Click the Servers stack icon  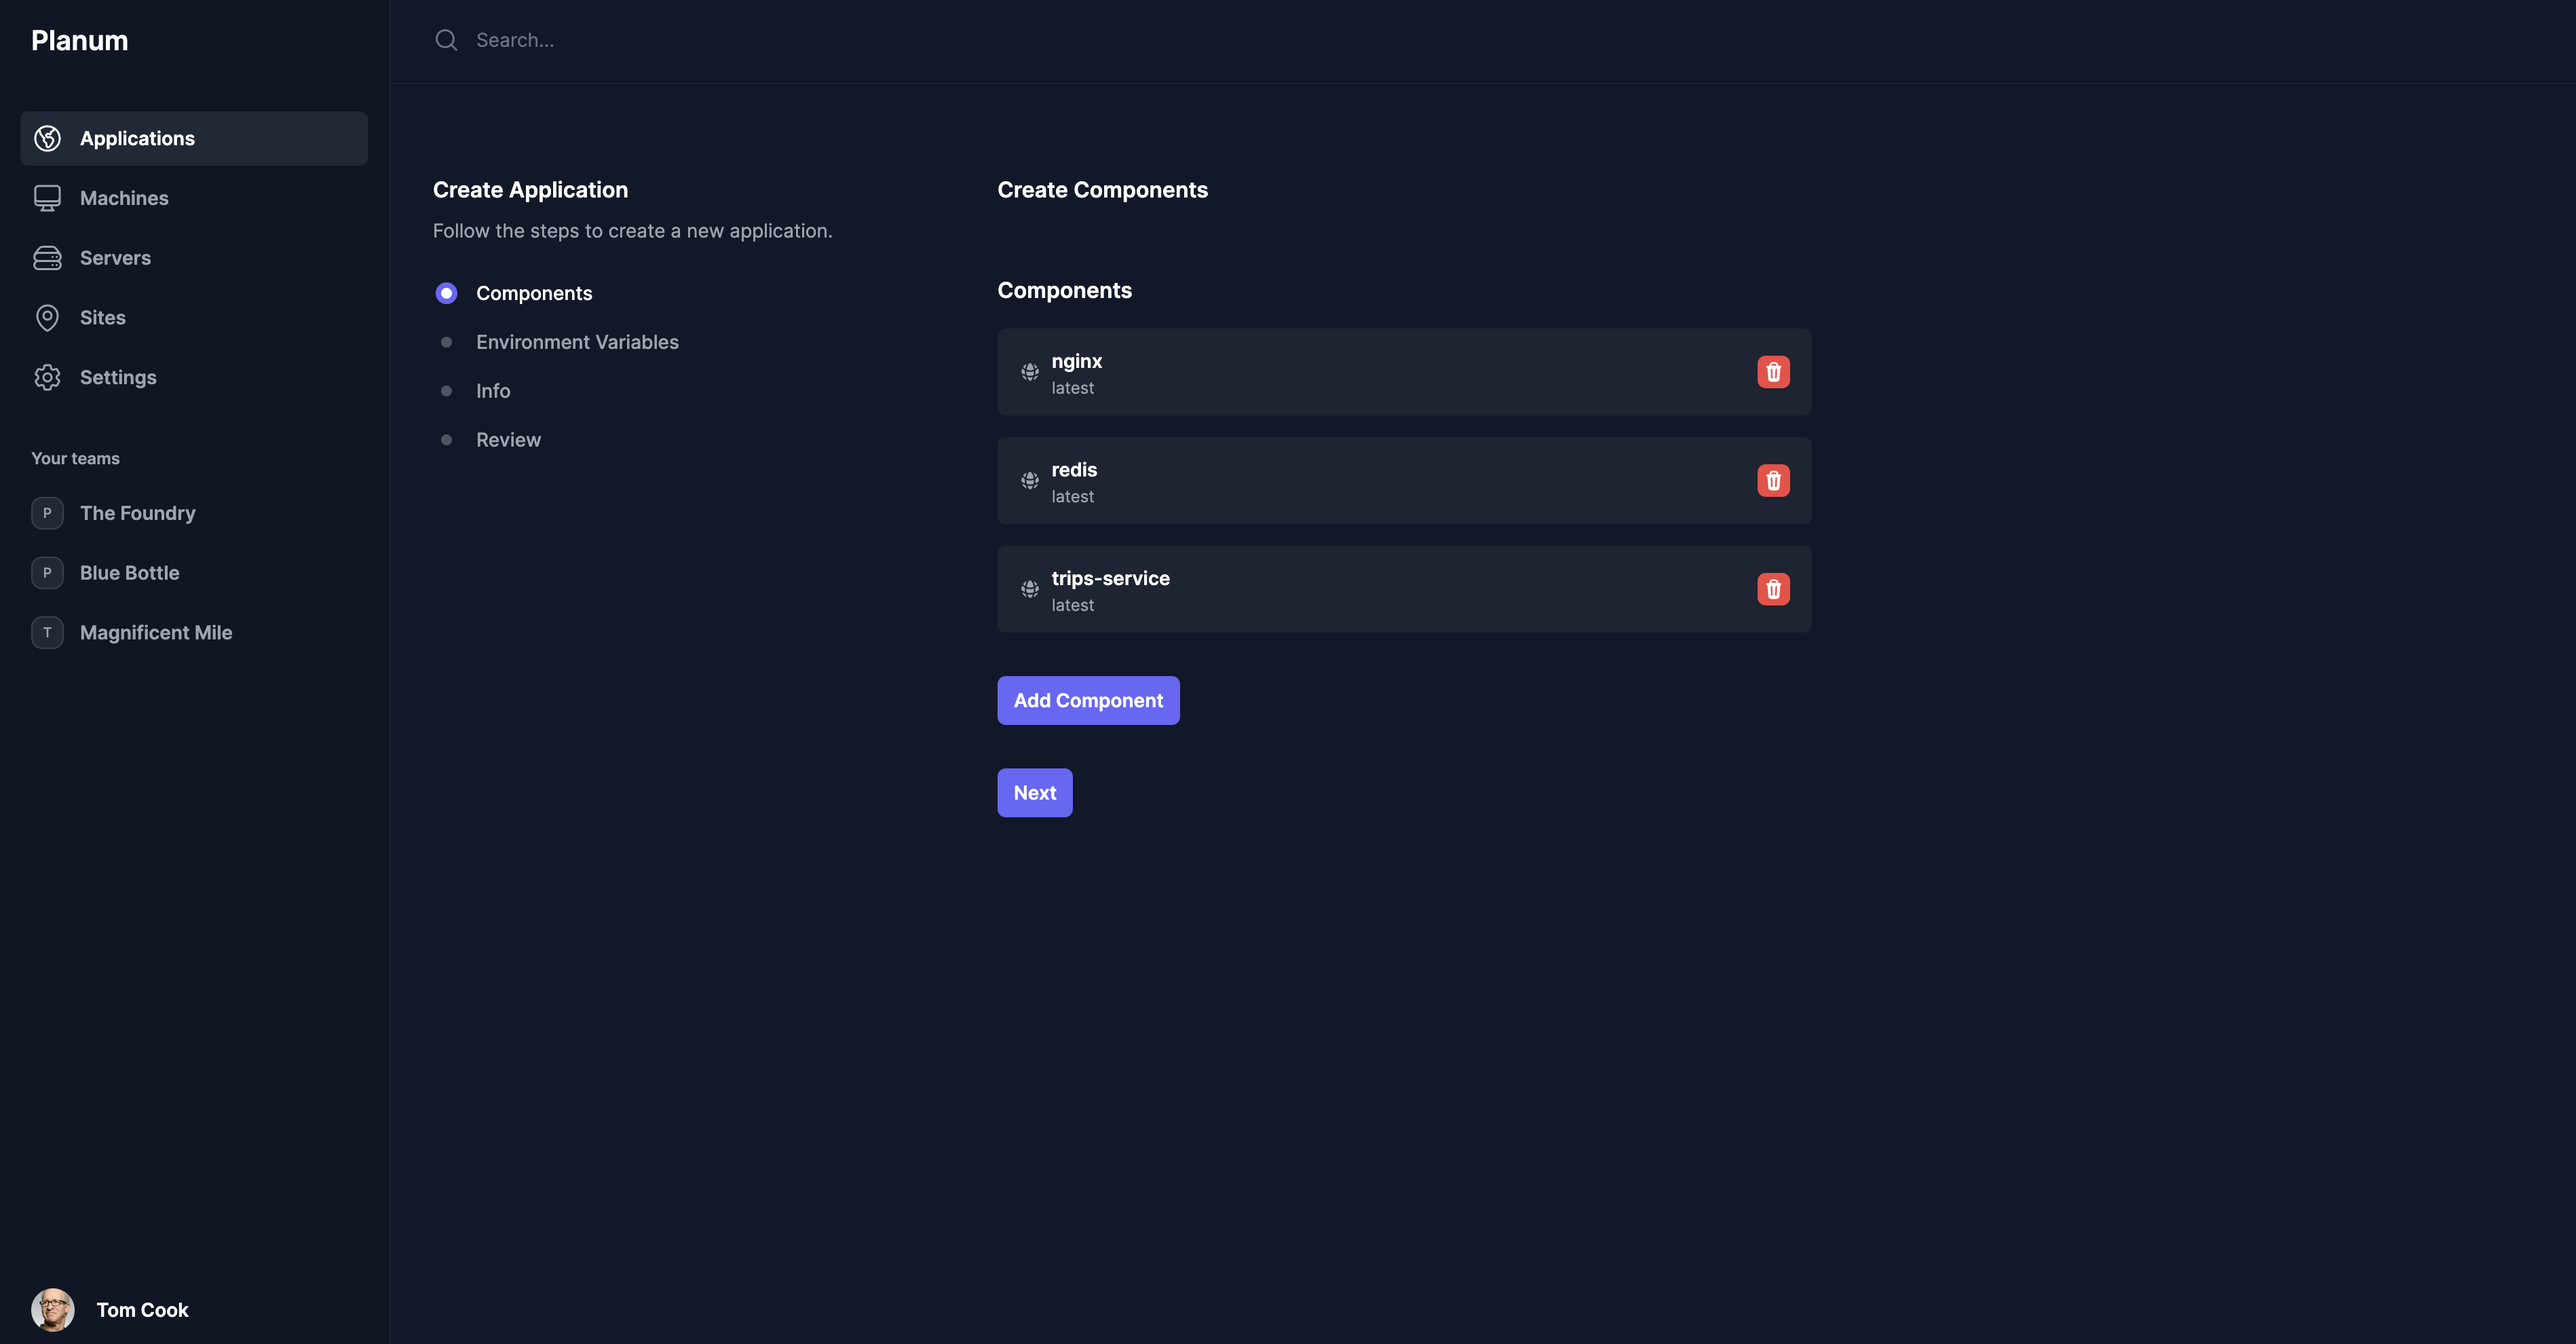click(47, 258)
